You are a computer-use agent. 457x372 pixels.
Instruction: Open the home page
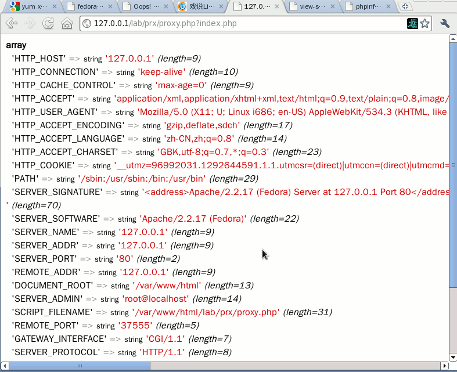coord(67,23)
